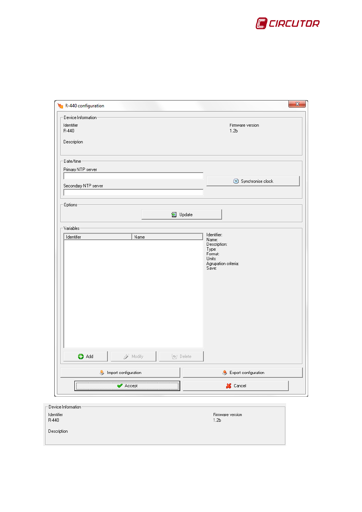Viewport: 362px width, 512px height.
Task: Sort variables by Name column header
Action: 167,237
